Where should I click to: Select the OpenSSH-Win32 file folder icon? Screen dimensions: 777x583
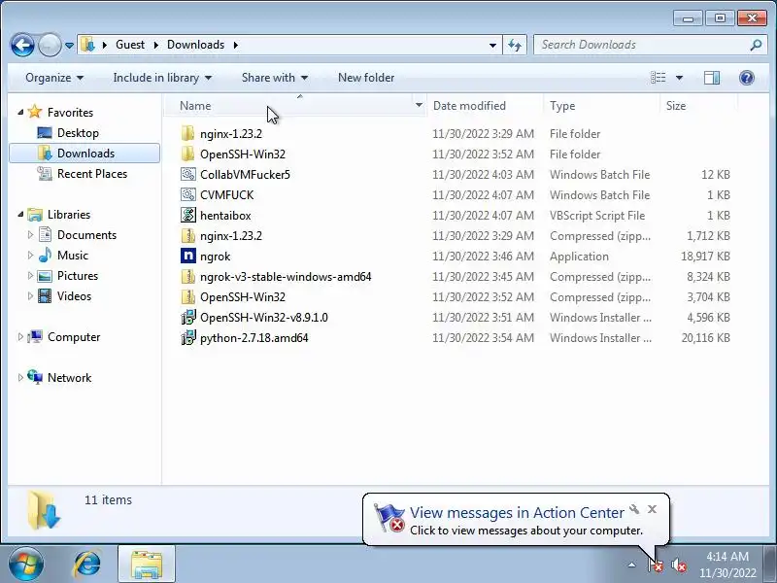tap(188, 154)
